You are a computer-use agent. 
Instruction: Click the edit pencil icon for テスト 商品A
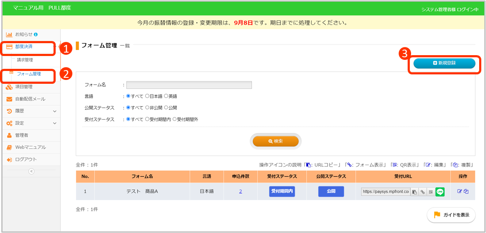point(460,192)
